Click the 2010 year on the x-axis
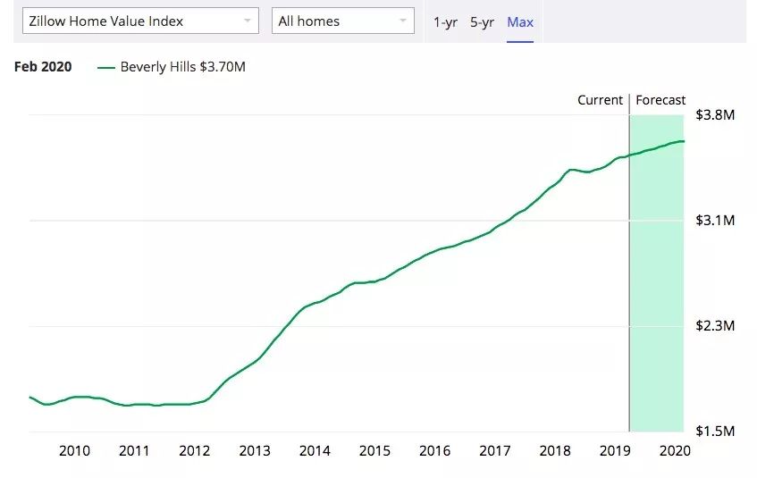This screenshot has height=478, width=757. pos(74,451)
